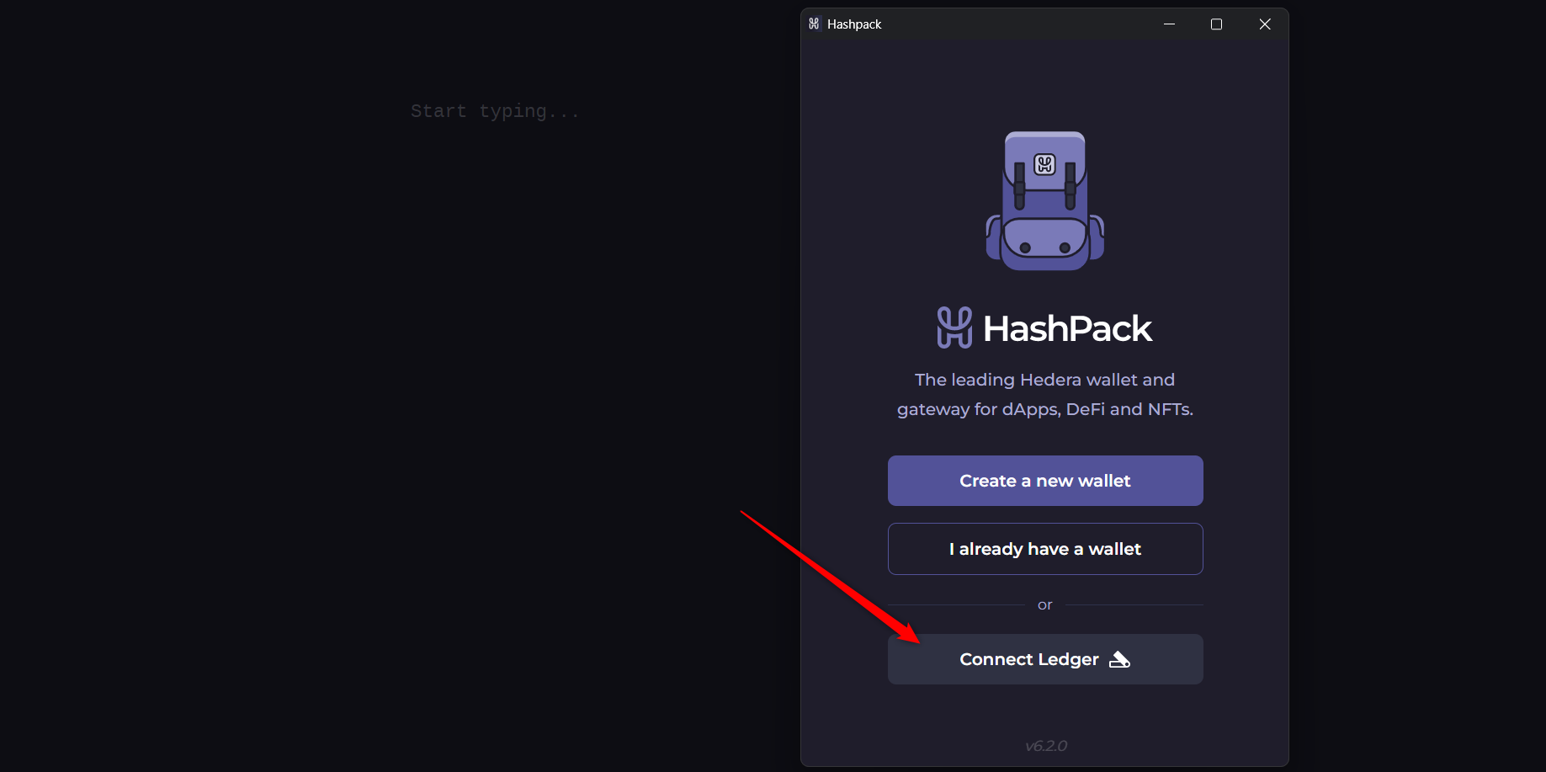Close the Hashpack window

(x=1265, y=24)
